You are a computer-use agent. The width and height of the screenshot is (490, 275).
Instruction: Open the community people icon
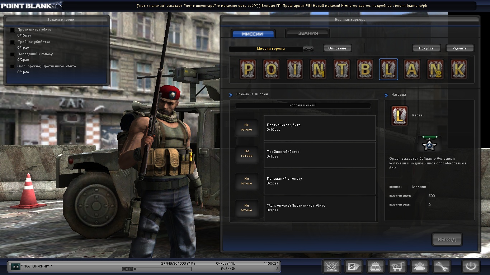[x=419, y=267]
